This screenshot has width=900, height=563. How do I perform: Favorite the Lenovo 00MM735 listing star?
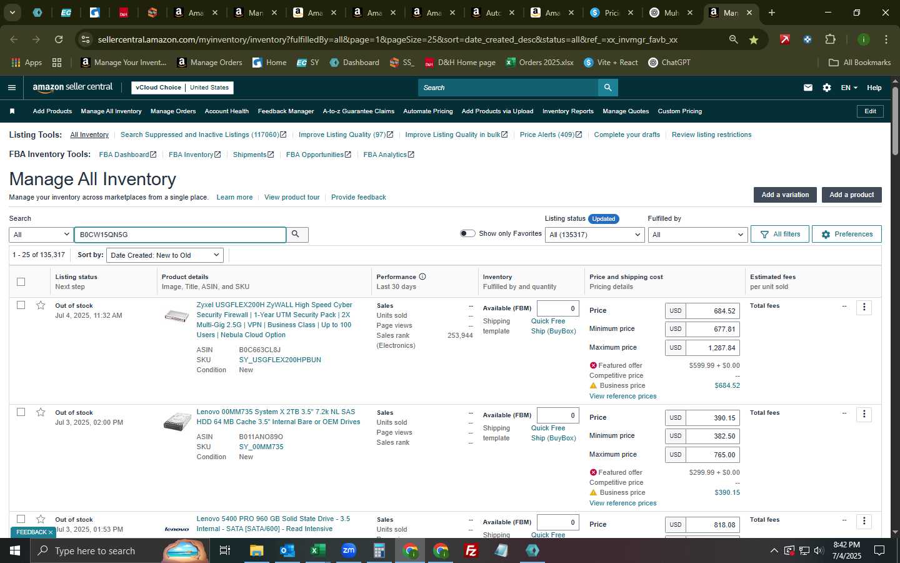coord(41,412)
